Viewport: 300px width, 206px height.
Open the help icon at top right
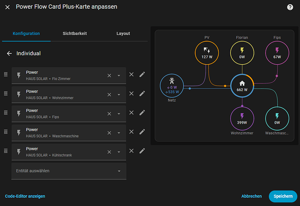[290, 7]
